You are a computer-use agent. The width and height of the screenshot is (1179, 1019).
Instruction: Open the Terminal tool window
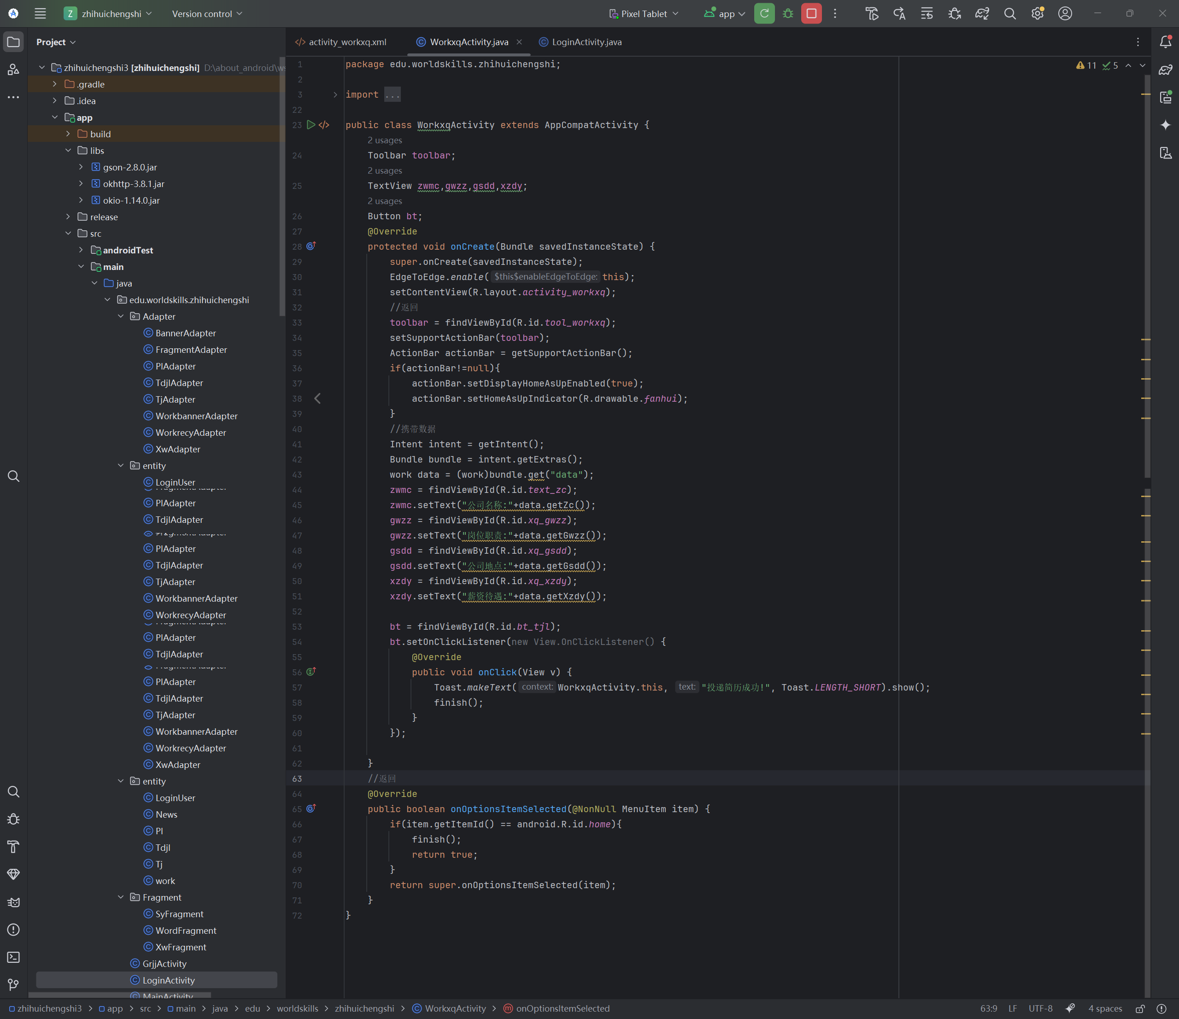13,957
